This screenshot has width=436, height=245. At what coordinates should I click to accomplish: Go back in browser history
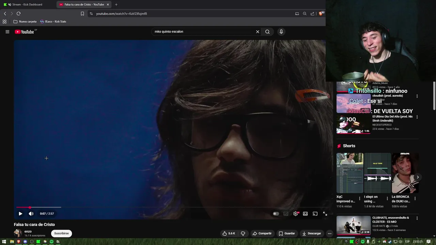tap(5, 14)
